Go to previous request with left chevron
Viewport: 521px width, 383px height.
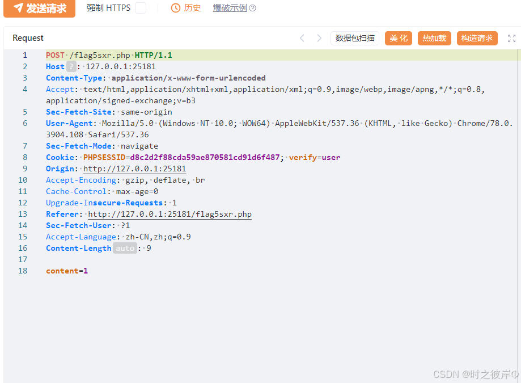(x=302, y=38)
